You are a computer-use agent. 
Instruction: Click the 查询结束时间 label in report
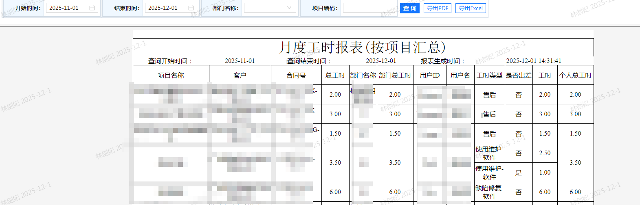[309, 61]
